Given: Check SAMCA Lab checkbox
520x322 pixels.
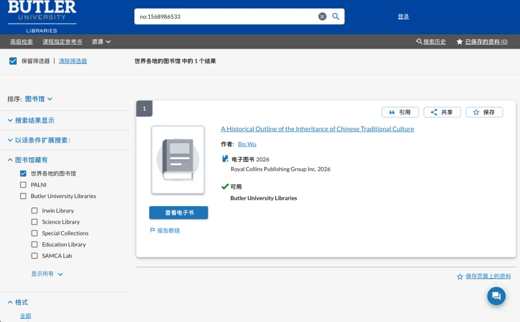Looking at the screenshot, I should coord(35,256).
